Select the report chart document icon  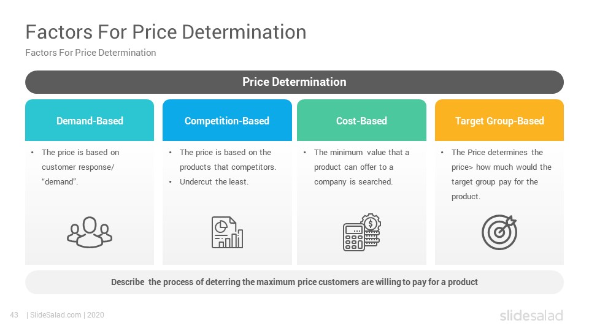pos(227,232)
